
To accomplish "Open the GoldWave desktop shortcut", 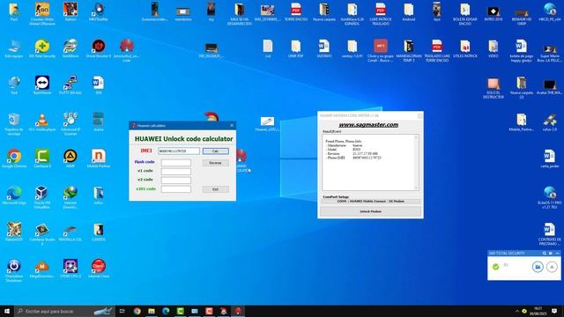I will coord(70,49).
